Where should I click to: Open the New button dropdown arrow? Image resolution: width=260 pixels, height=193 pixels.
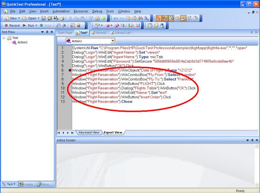[19, 18]
